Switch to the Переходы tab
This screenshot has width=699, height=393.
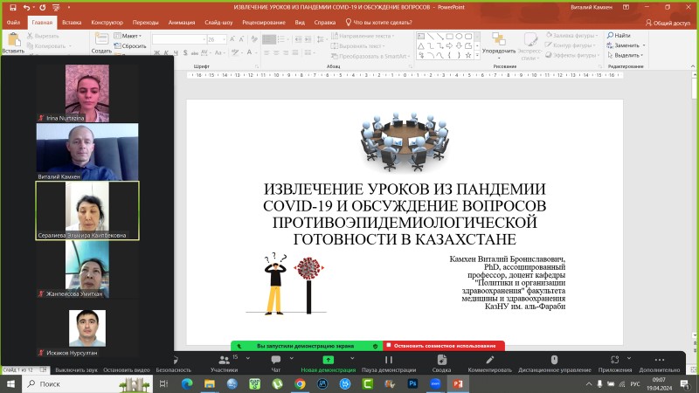click(x=145, y=23)
